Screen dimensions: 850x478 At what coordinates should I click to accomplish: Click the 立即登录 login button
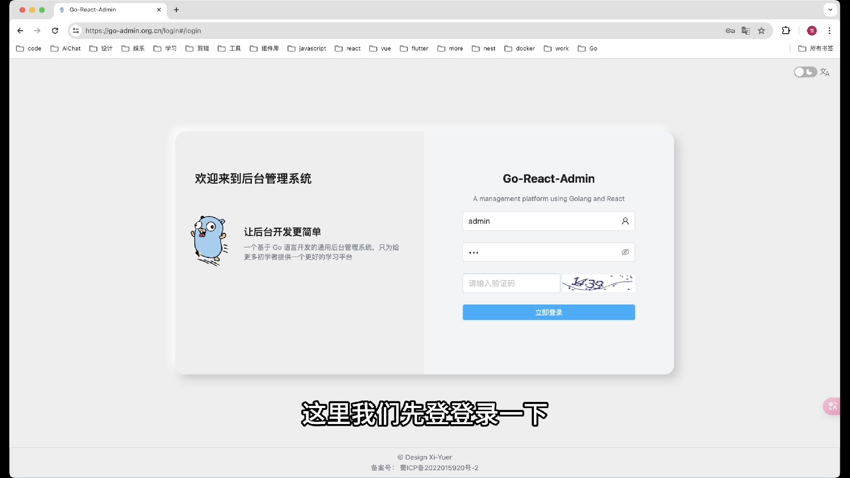click(549, 312)
